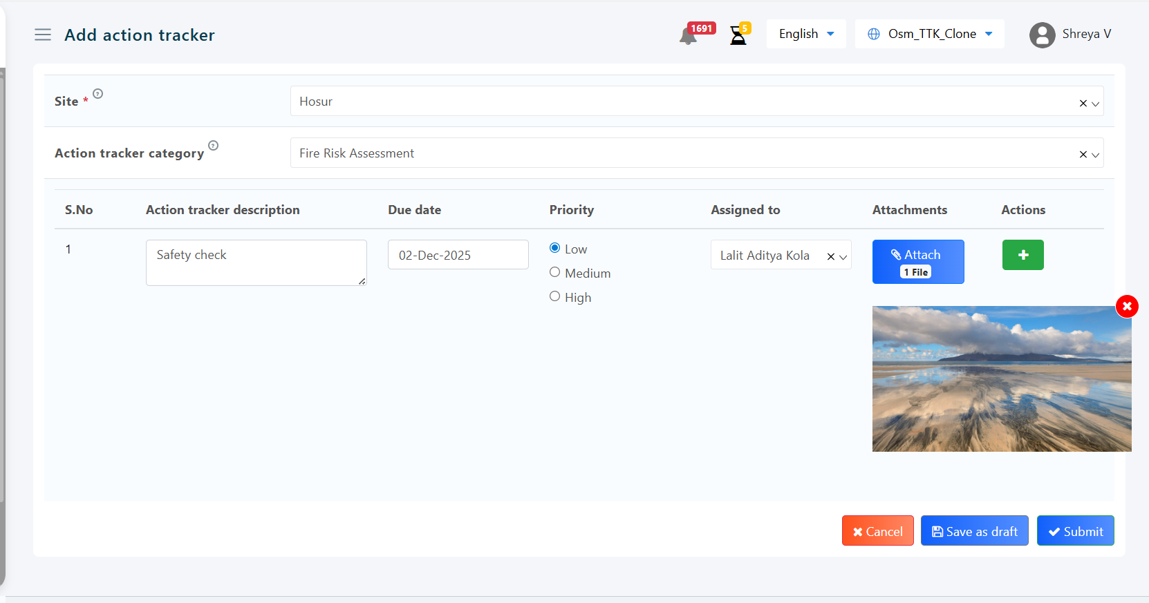Select Low priority radio button
The height and width of the screenshot is (603, 1149).
[554, 248]
